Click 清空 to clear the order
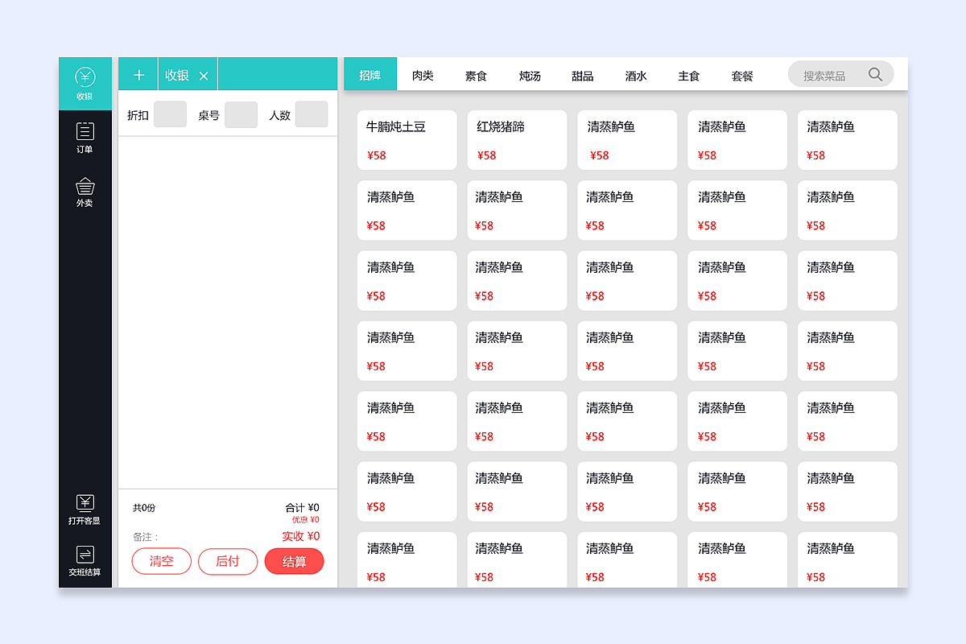Screen dimensions: 966x644 161,561
